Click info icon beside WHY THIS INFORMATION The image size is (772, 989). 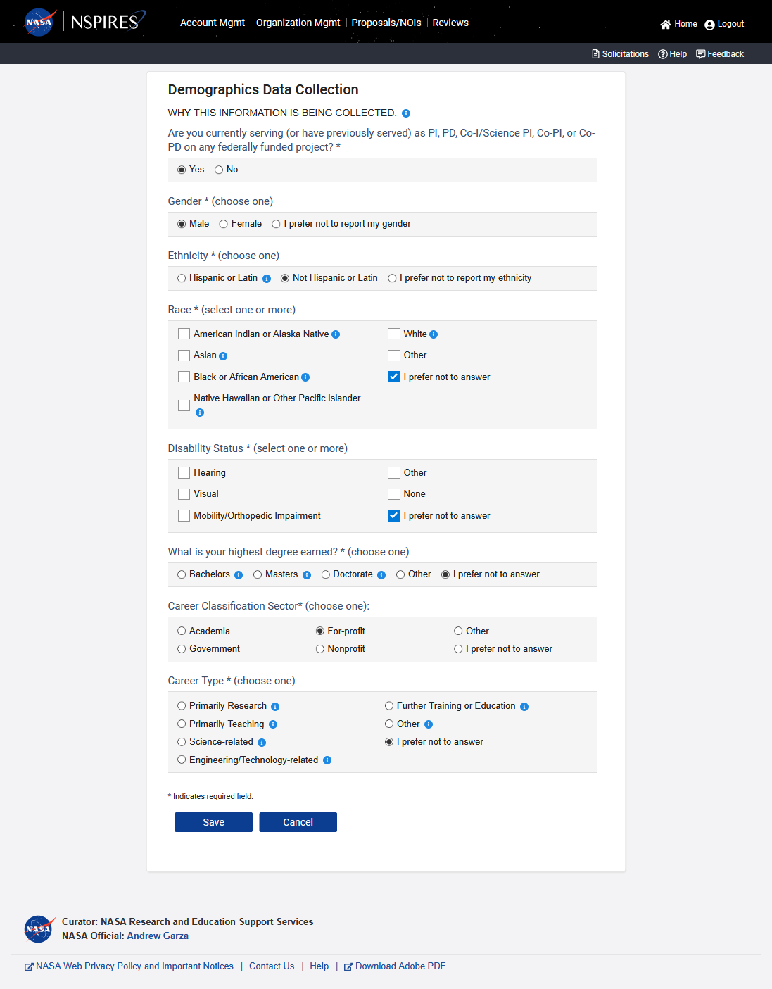click(x=406, y=113)
